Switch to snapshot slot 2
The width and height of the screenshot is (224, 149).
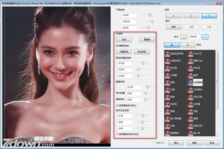tap(191, 16)
